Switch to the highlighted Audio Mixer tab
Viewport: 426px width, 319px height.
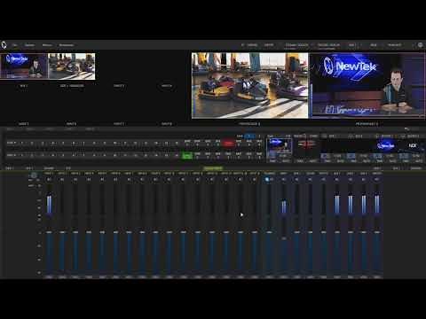click(213, 168)
